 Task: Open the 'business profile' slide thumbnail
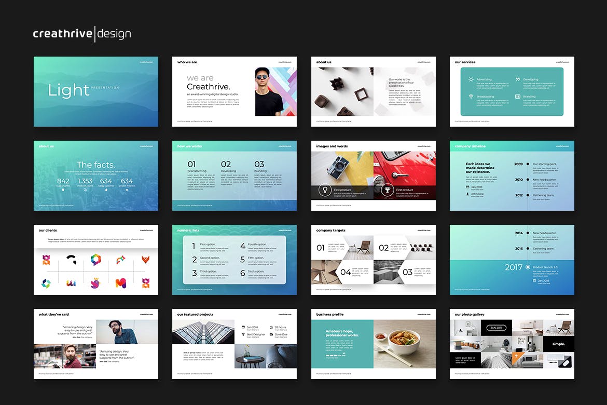pyautogui.click(x=373, y=344)
